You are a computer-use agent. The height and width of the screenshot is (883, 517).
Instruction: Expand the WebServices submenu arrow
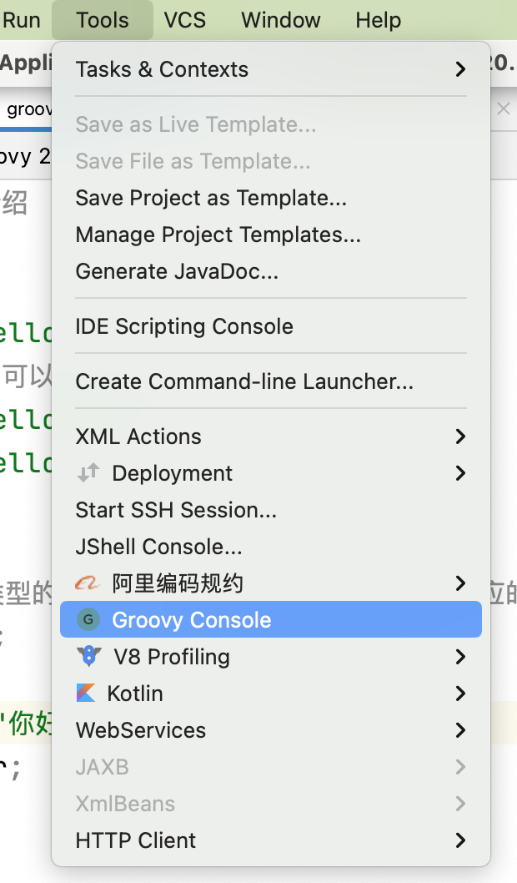(x=460, y=730)
